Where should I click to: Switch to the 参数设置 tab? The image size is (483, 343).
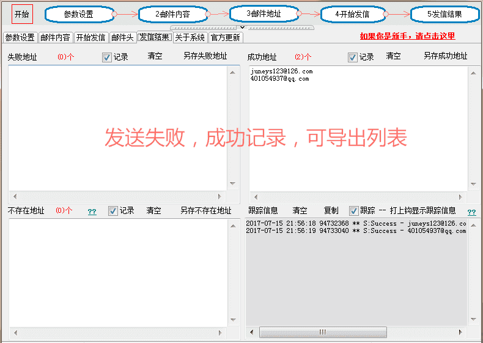tap(20, 37)
